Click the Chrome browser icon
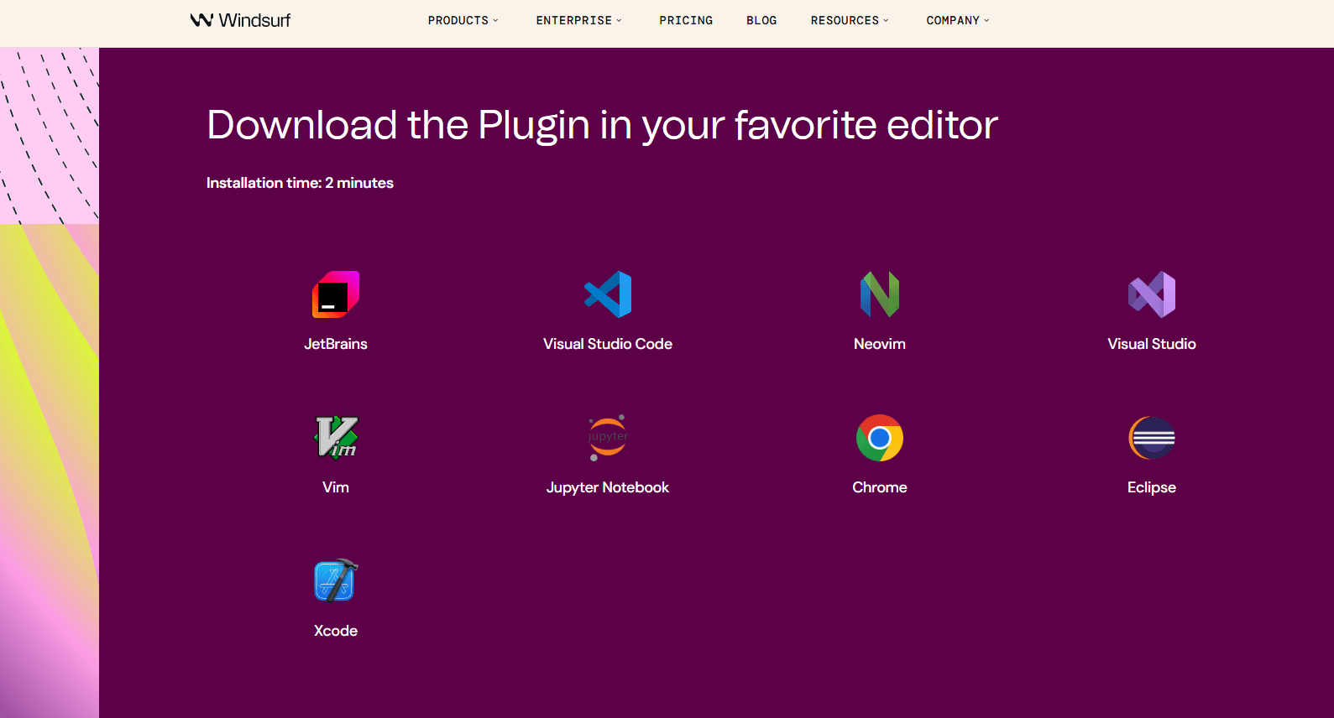The image size is (1334, 718). pos(880,438)
